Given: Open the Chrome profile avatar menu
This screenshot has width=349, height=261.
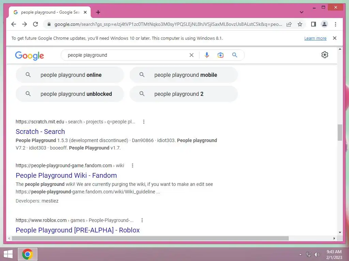Looking at the screenshot, I should coord(324,24).
